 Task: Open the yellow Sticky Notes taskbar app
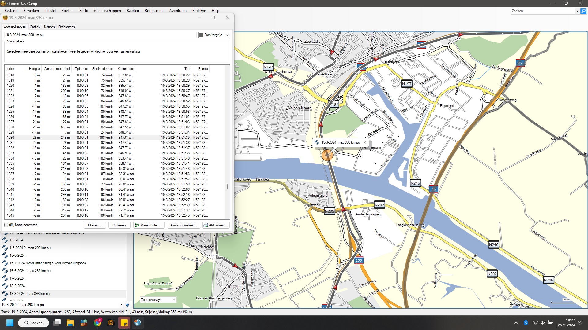[x=124, y=323]
